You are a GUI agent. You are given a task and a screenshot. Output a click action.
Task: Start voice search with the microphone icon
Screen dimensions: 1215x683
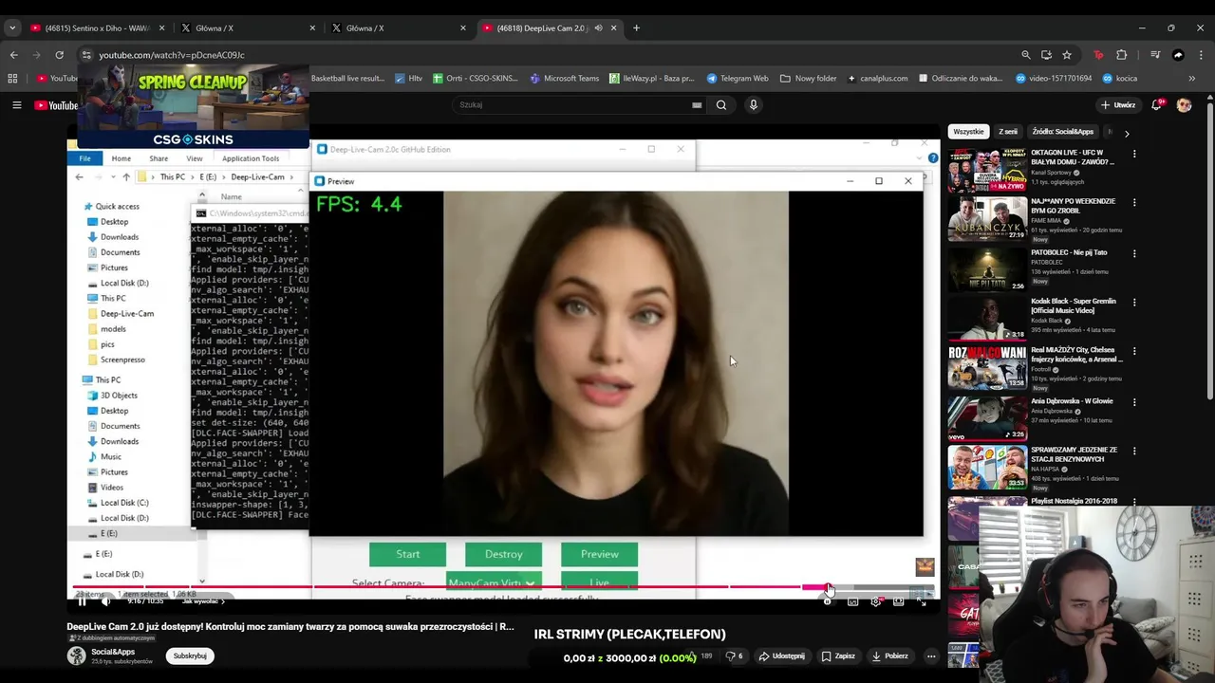[754, 104]
